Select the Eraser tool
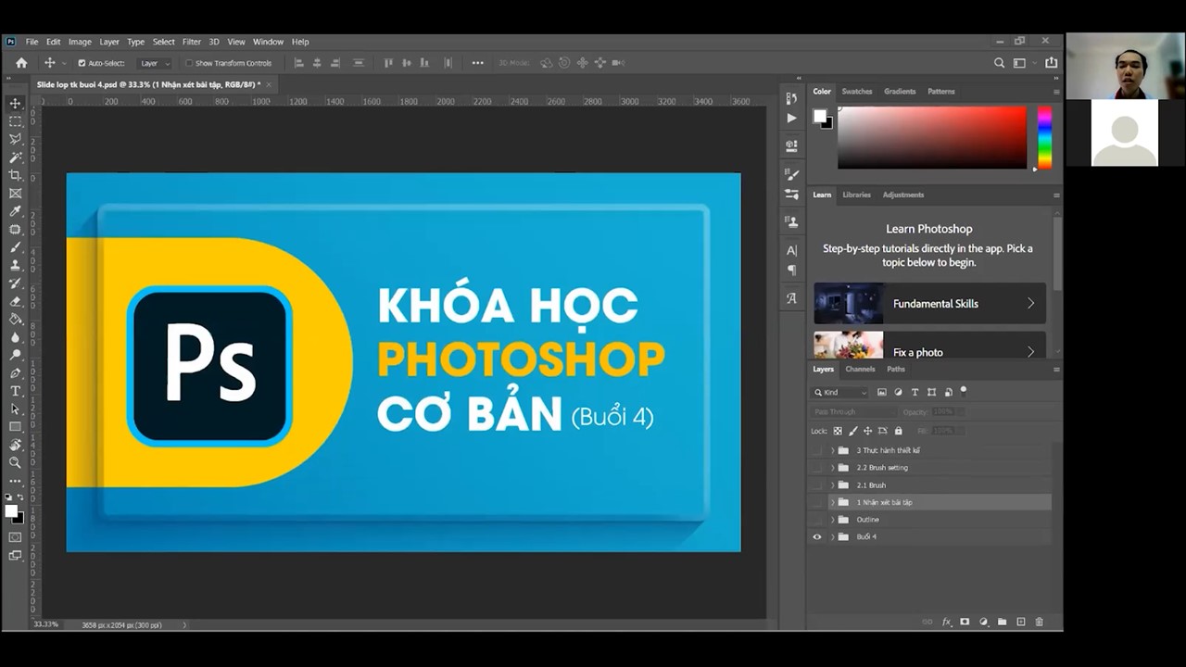The height and width of the screenshot is (667, 1186). pos(15,301)
